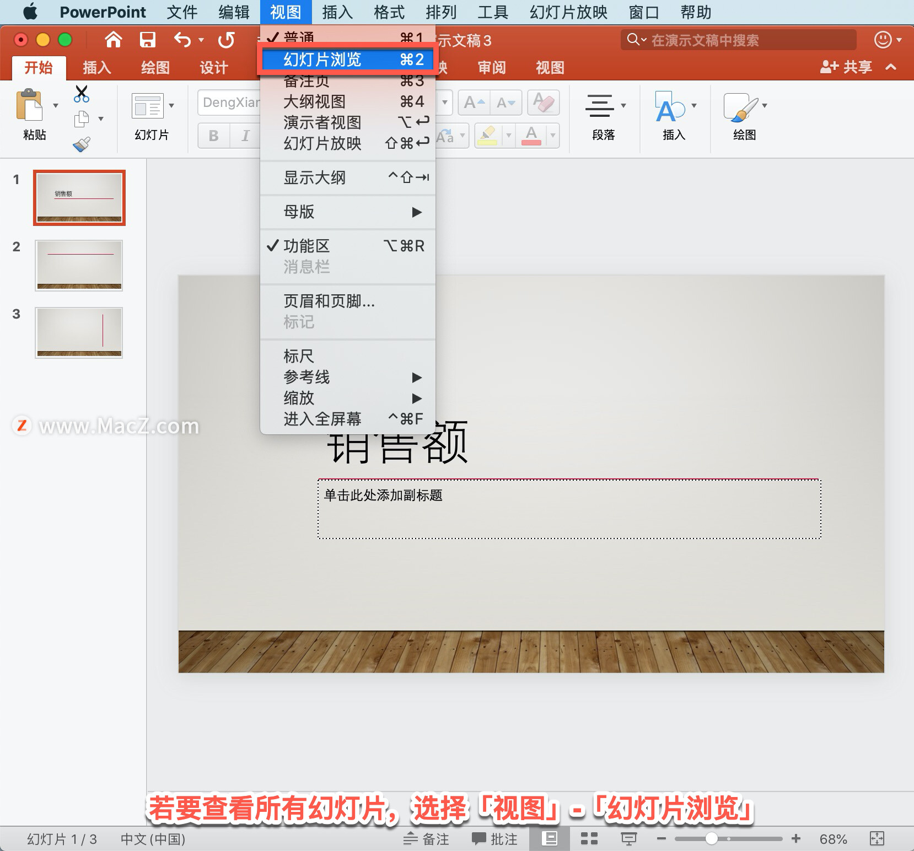Increase the font size
Viewport: 914px width, 851px height.
click(x=474, y=103)
